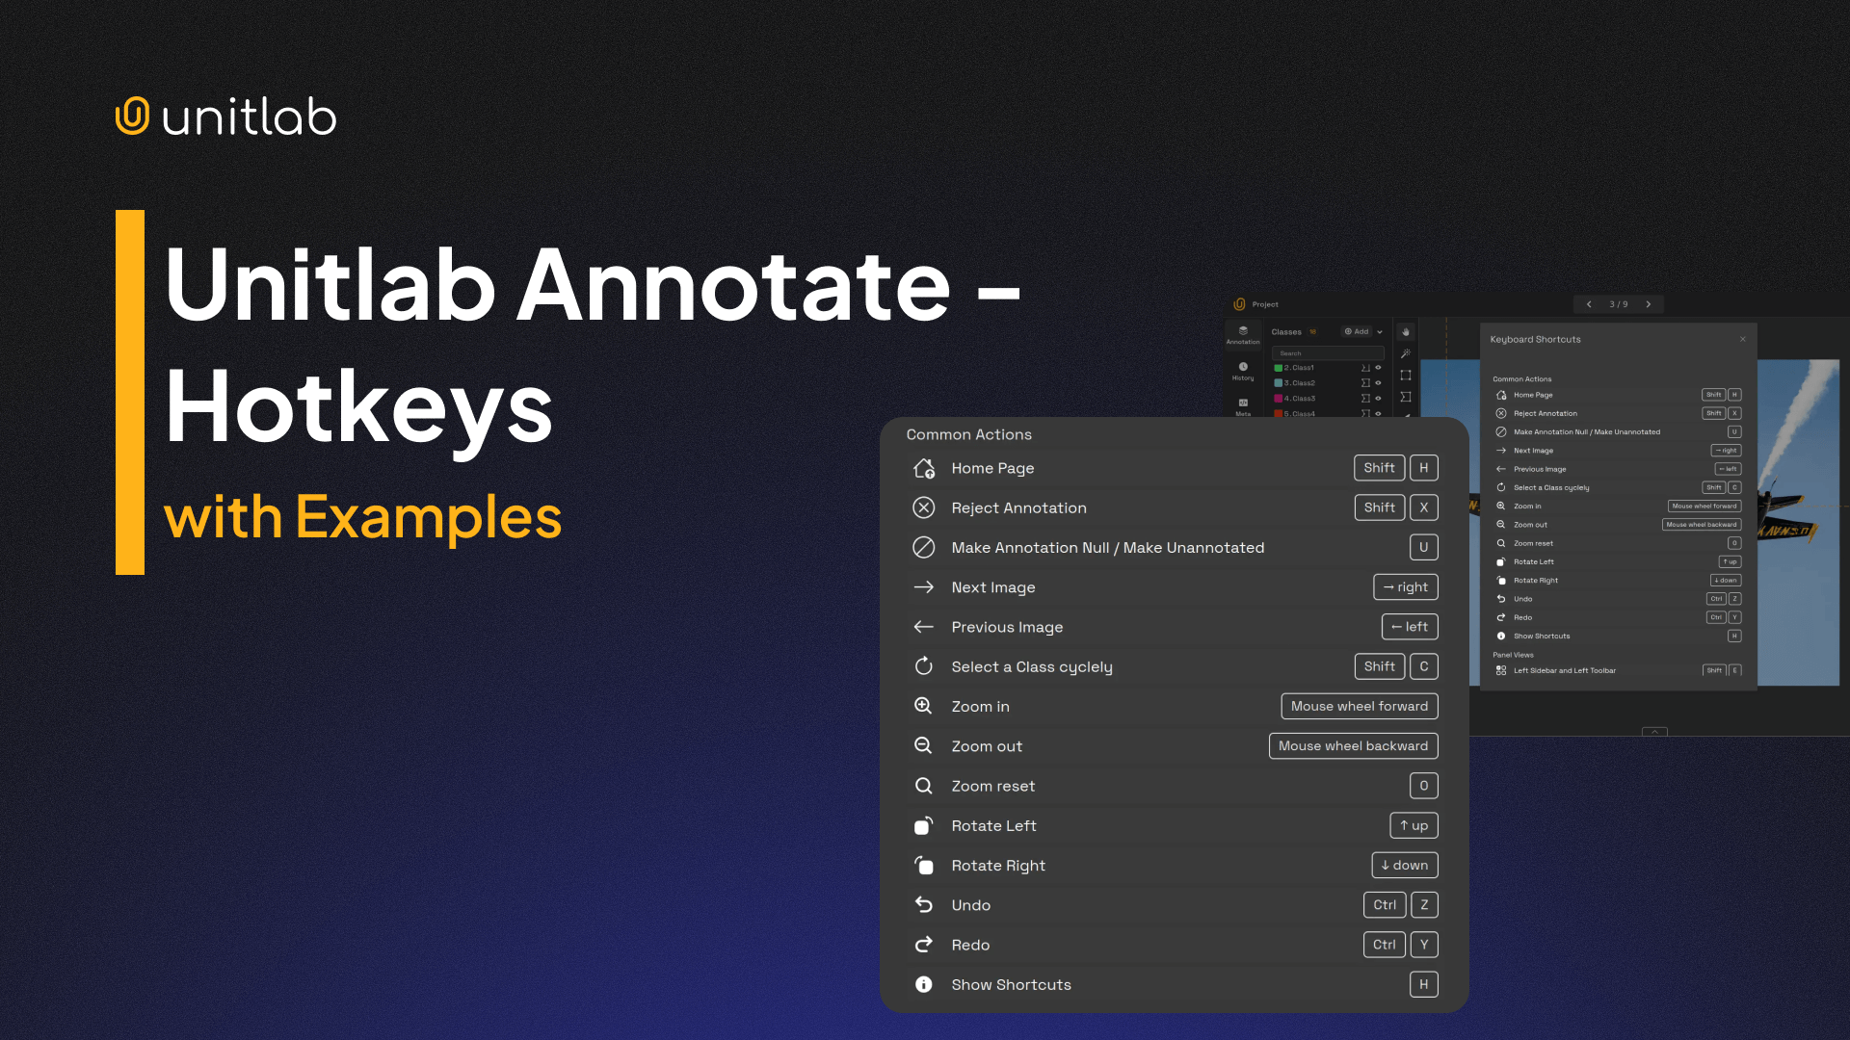Click Class1's green color swatch
This screenshot has width=1850, height=1040.
[x=1279, y=368]
